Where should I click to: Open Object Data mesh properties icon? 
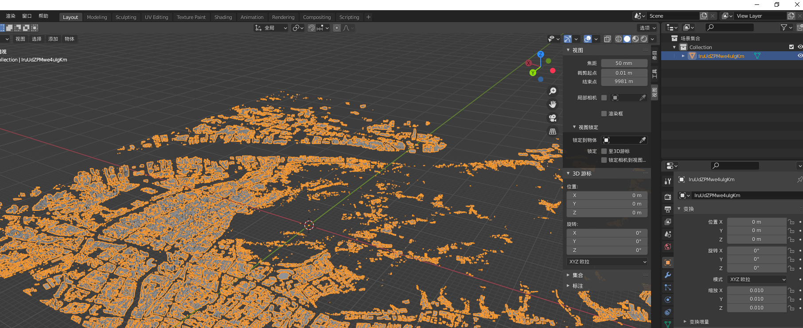click(668, 324)
